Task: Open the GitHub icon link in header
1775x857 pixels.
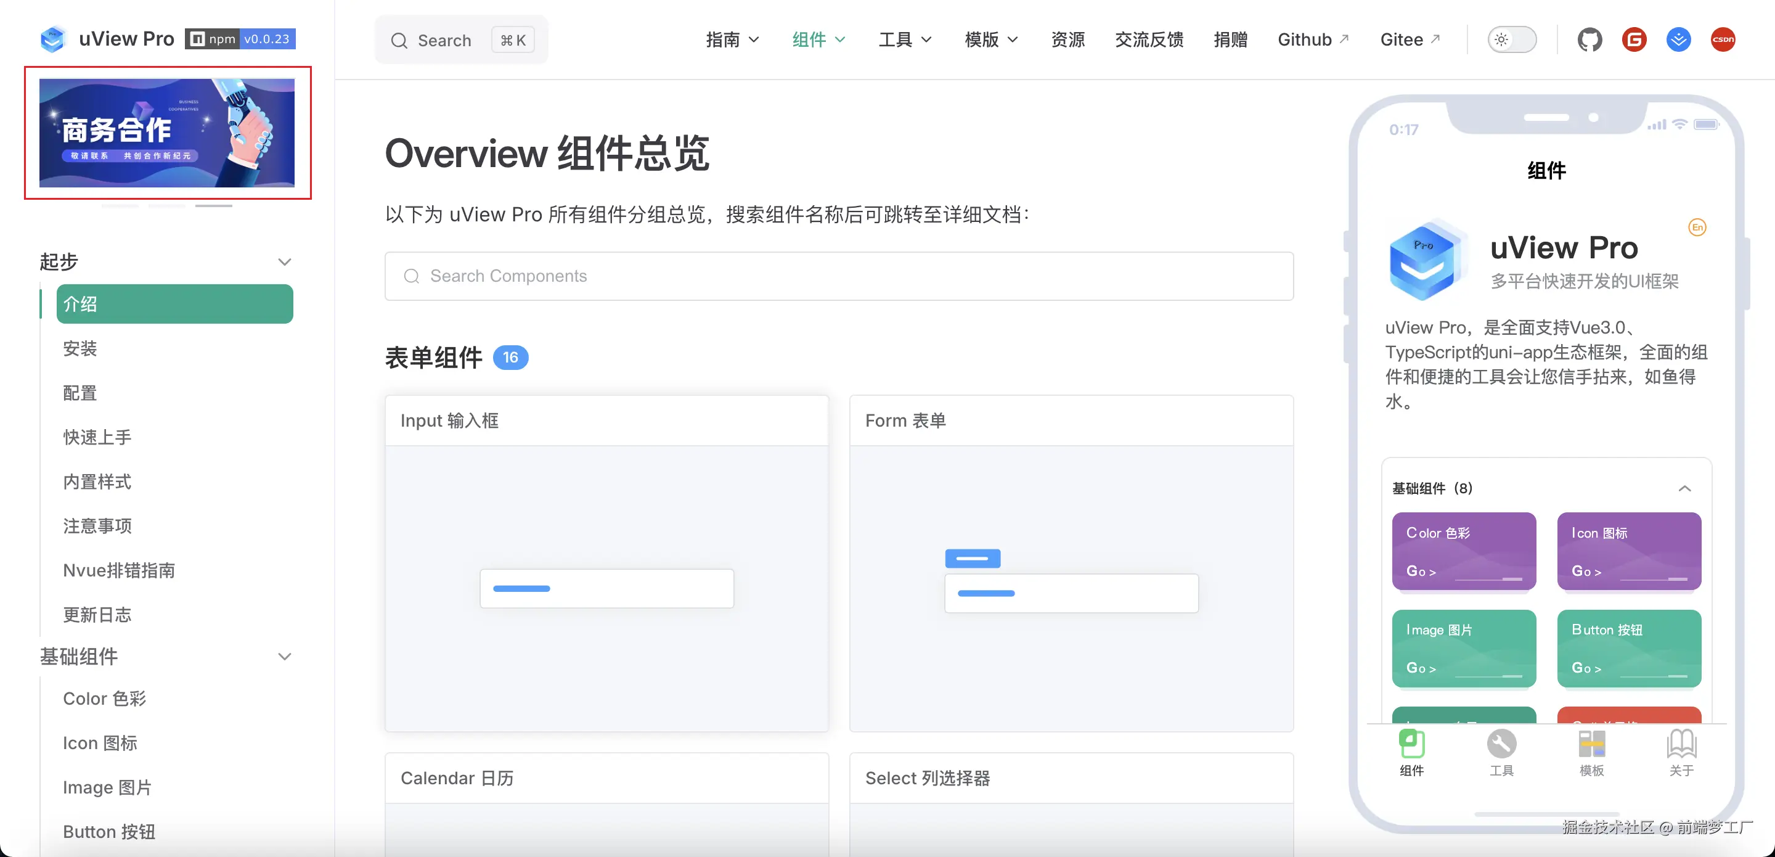Action: tap(1589, 40)
